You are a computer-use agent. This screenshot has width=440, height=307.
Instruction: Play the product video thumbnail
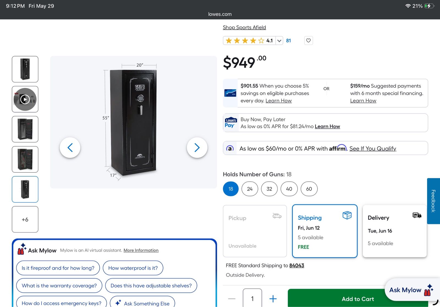tap(25, 99)
